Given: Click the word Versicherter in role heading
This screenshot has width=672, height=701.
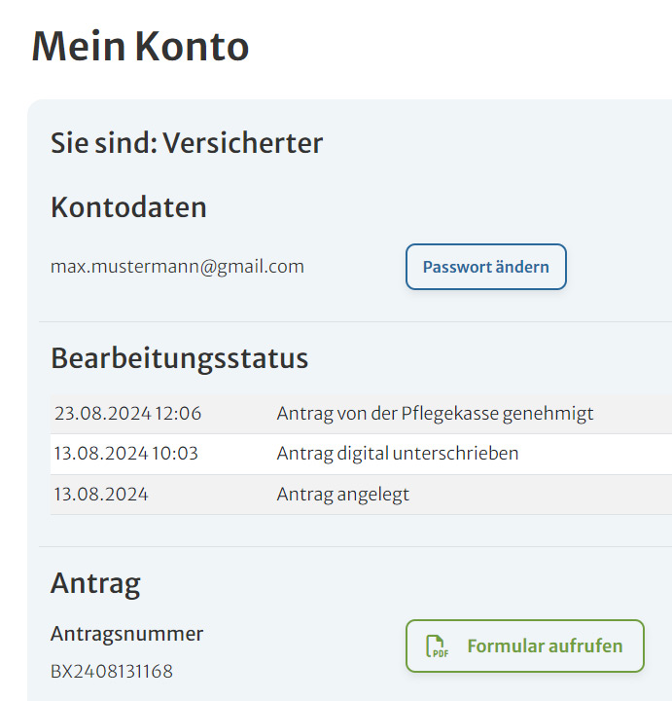Looking at the screenshot, I should [x=242, y=143].
